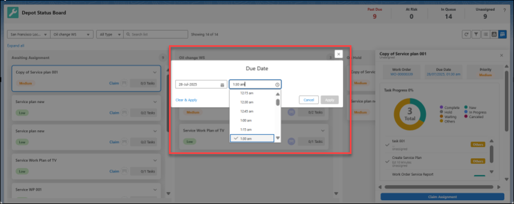This screenshot has width=514, height=204.
Task: Click Work Order Service Report task
Action: (412, 174)
